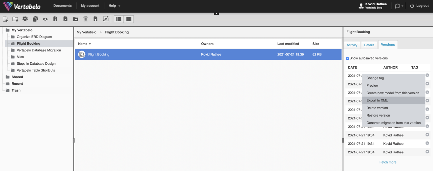
Task: Collapse the top header with the up arrow
Action: 216,13
